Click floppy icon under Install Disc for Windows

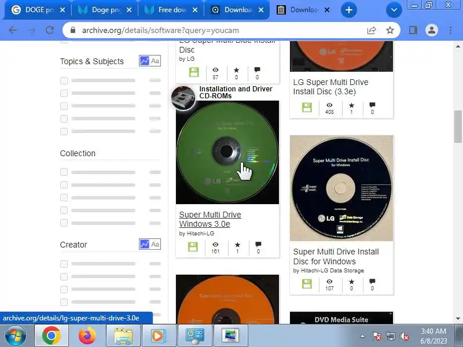pos(307,283)
